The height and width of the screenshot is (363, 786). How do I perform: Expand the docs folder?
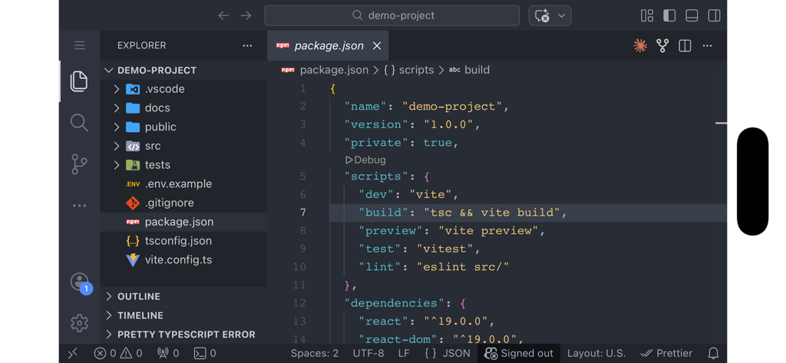click(183, 107)
